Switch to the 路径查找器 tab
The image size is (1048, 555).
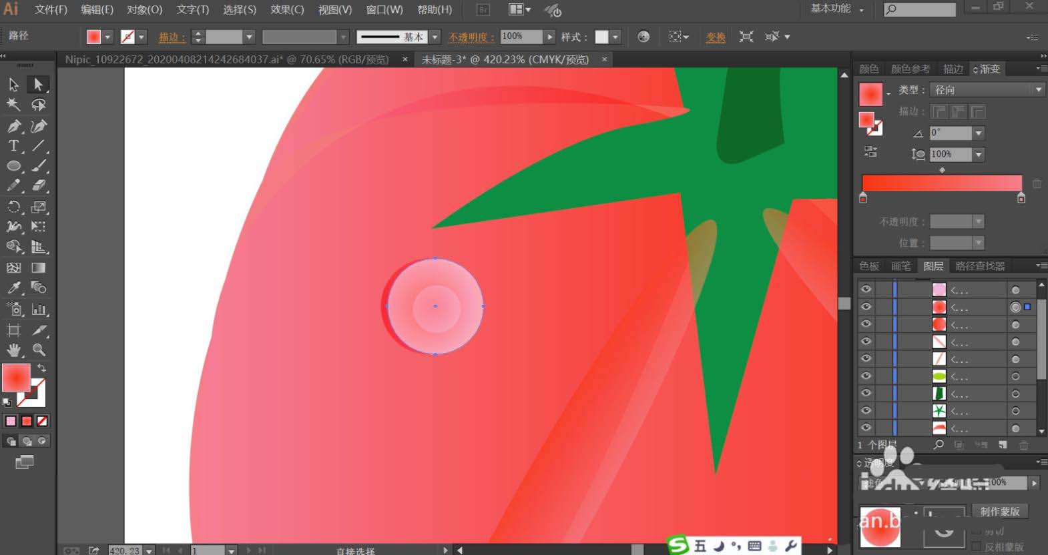[980, 266]
